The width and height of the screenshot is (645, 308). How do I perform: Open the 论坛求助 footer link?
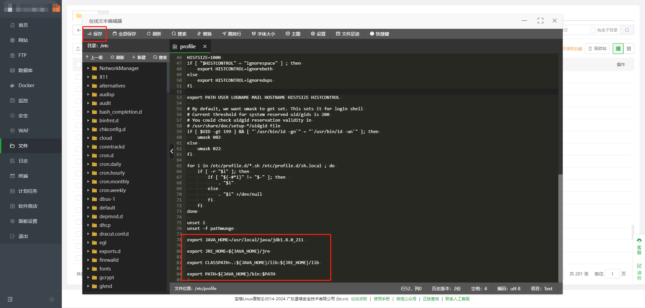359,299
